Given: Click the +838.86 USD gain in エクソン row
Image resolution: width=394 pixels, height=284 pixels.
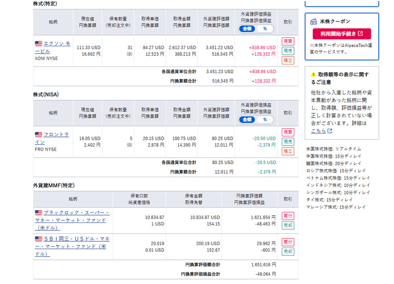Looking at the screenshot, I should (262, 47).
